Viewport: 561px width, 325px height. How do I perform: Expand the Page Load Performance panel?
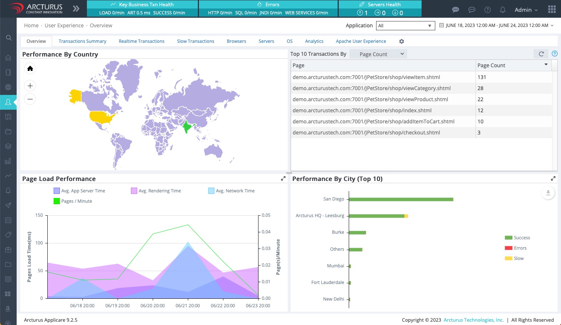click(283, 179)
